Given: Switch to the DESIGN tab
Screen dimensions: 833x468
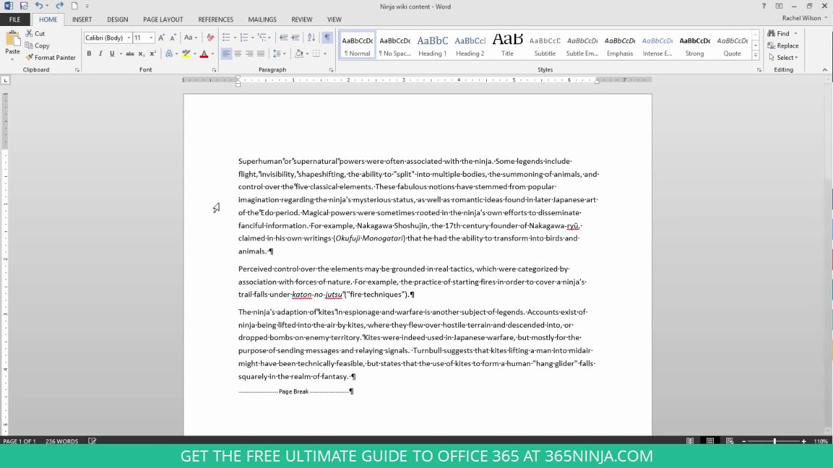Looking at the screenshot, I should (117, 19).
